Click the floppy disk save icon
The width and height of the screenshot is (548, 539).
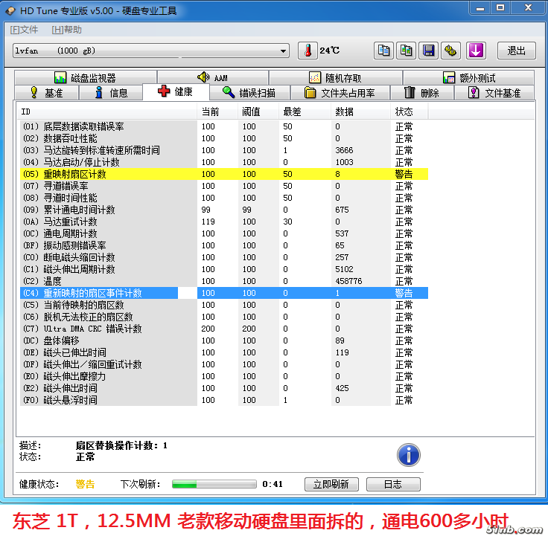[429, 51]
